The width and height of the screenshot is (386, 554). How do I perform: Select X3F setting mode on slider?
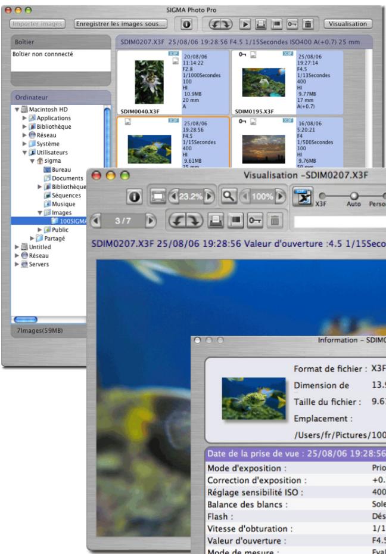pyautogui.click(x=322, y=196)
